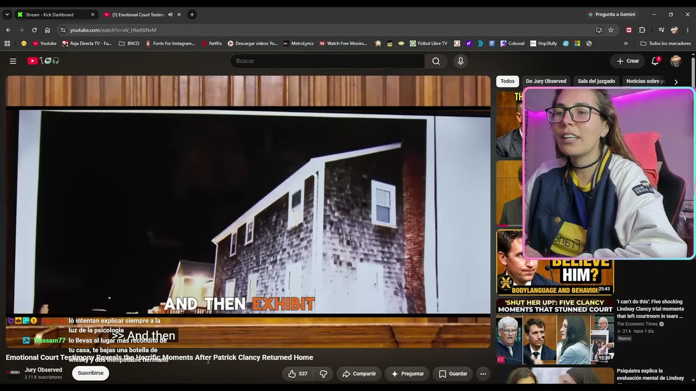Open the Netflix bookmark

point(212,43)
